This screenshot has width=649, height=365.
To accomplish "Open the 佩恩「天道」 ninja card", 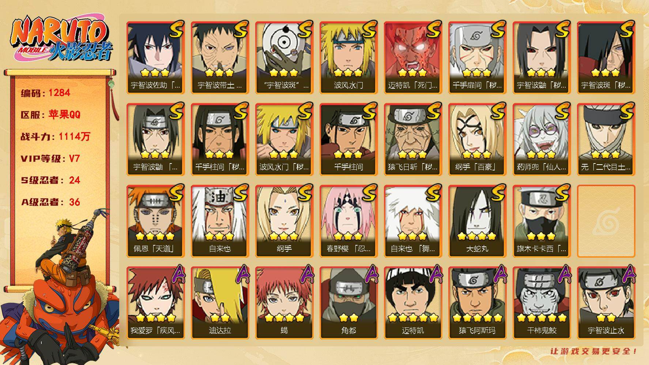I will coord(155,221).
